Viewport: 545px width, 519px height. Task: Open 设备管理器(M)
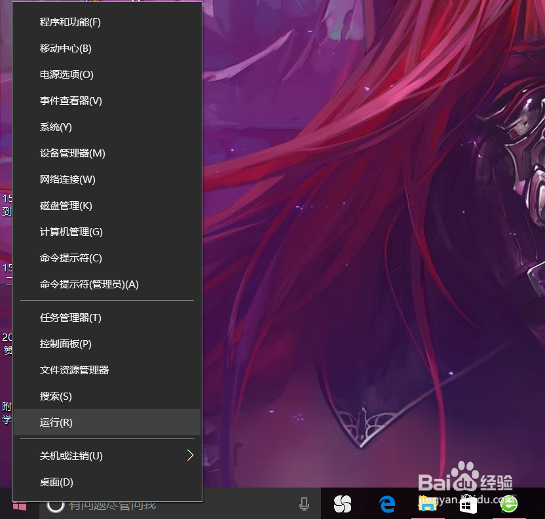(x=72, y=153)
